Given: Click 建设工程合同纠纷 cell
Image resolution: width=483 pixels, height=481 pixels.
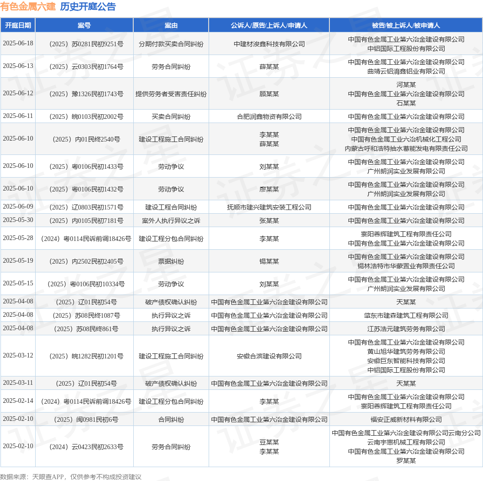Looking at the screenshot, I should tap(171, 207).
